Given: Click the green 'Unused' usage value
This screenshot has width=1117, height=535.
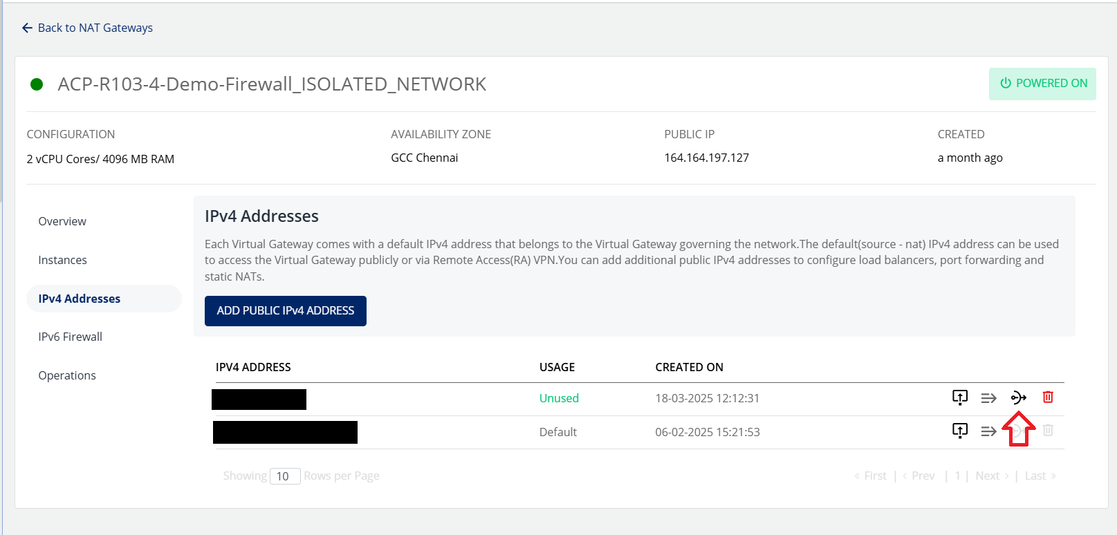Looking at the screenshot, I should click(x=559, y=398).
